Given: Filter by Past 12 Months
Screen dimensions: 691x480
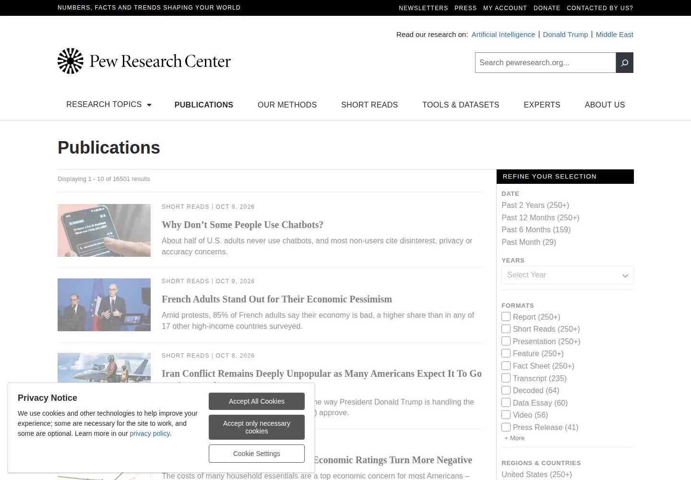Looking at the screenshot, I should click(540, 217).
